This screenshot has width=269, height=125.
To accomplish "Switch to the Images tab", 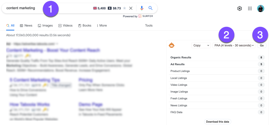I will (45, 26).
